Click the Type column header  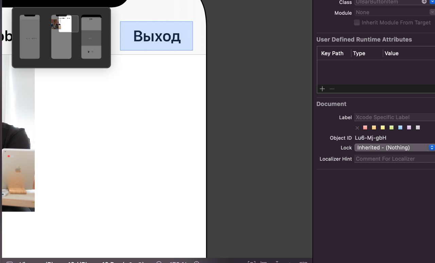359,53
